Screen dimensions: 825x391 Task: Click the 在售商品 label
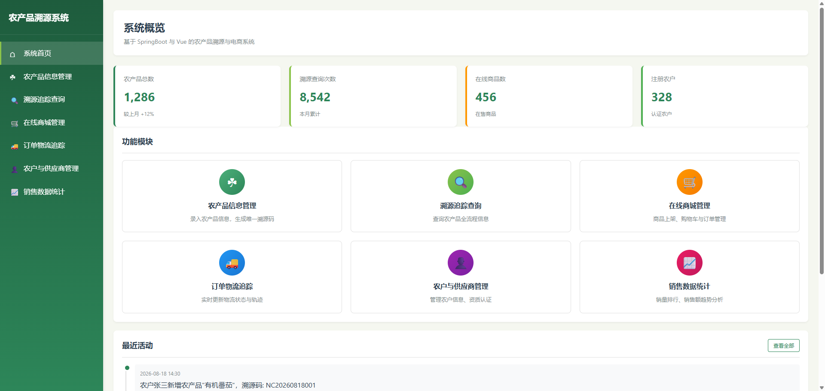[x=486, y=114]
